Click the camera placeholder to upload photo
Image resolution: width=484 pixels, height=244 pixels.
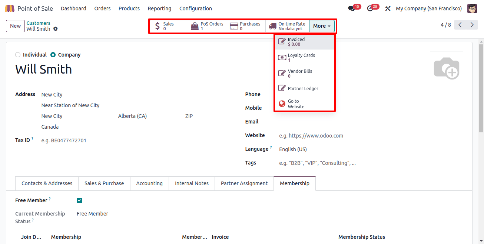pos(446,68)
